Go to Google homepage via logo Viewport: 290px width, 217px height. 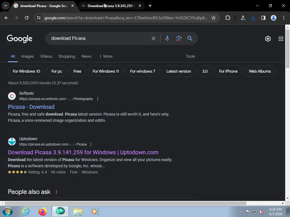click(20, 39)
